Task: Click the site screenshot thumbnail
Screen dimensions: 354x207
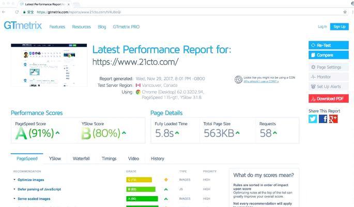Action: [x=49, y=65]
